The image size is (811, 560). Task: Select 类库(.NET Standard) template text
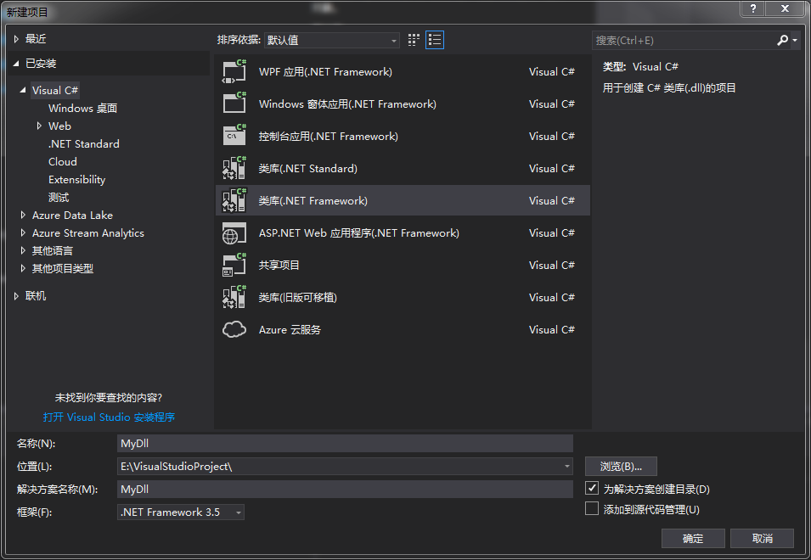pyautogui.click(x=307, y=168)
